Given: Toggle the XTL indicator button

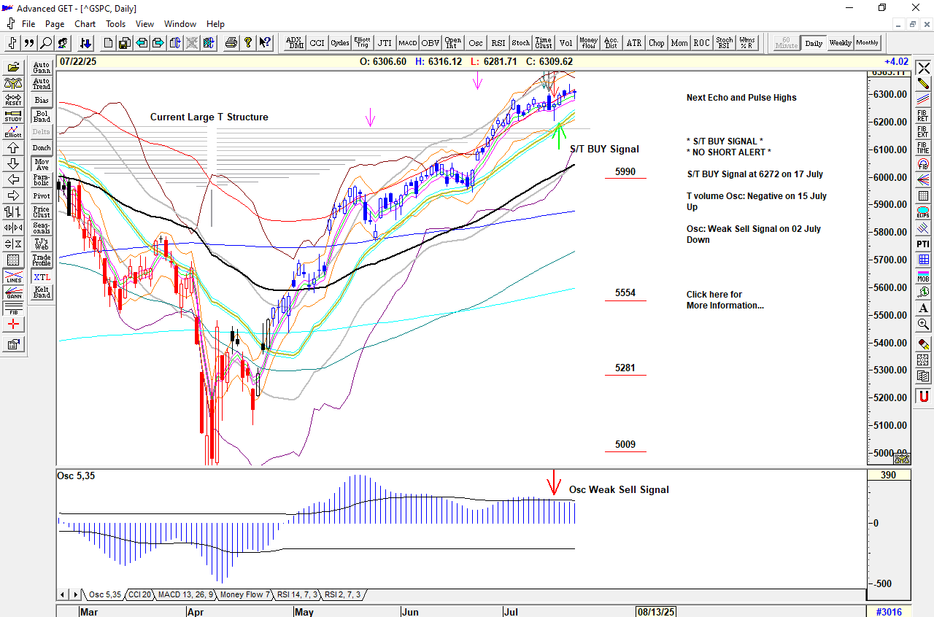Looking at the screenshot, I should (x=42, y=277).
